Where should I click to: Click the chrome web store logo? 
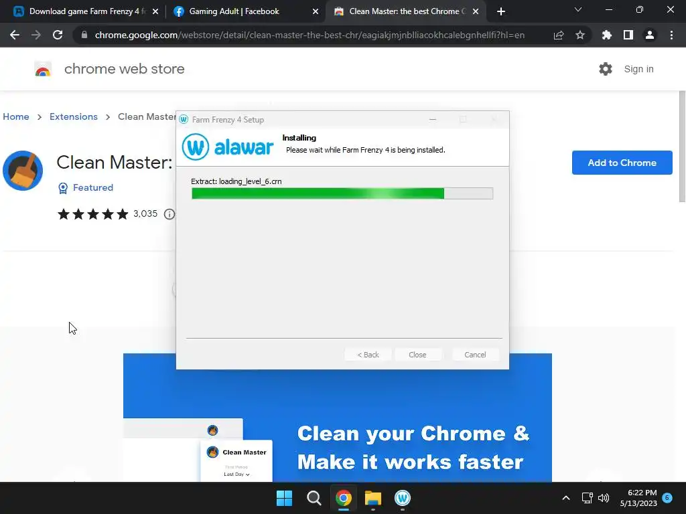109,69
